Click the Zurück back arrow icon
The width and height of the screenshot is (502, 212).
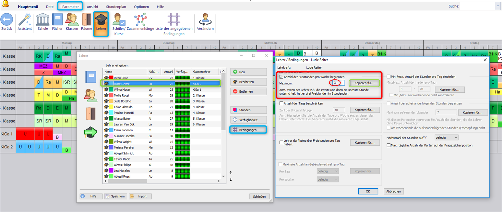click(x=6, y=20)
